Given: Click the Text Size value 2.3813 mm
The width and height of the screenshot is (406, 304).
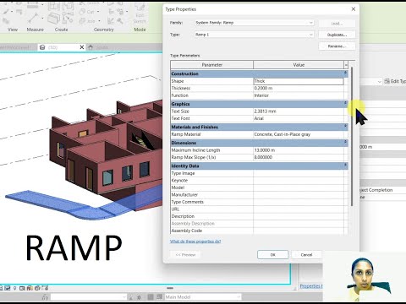Looking at the screenshot, I should [x=299, y=111].
